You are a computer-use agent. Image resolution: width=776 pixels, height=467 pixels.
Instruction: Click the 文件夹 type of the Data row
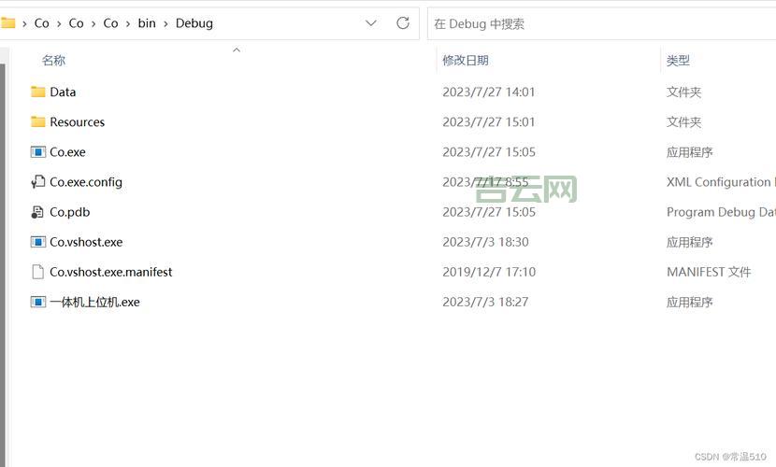[x=684, y=92]
